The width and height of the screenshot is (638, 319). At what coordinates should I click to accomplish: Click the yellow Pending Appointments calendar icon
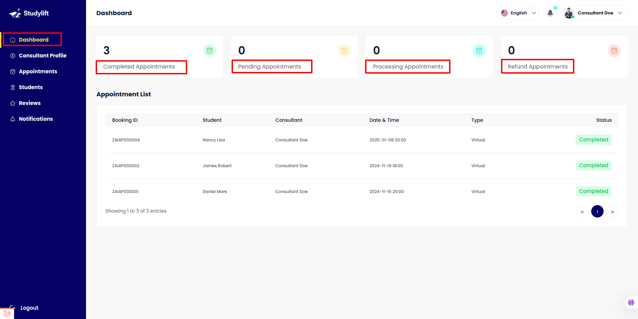pos(344,51)
